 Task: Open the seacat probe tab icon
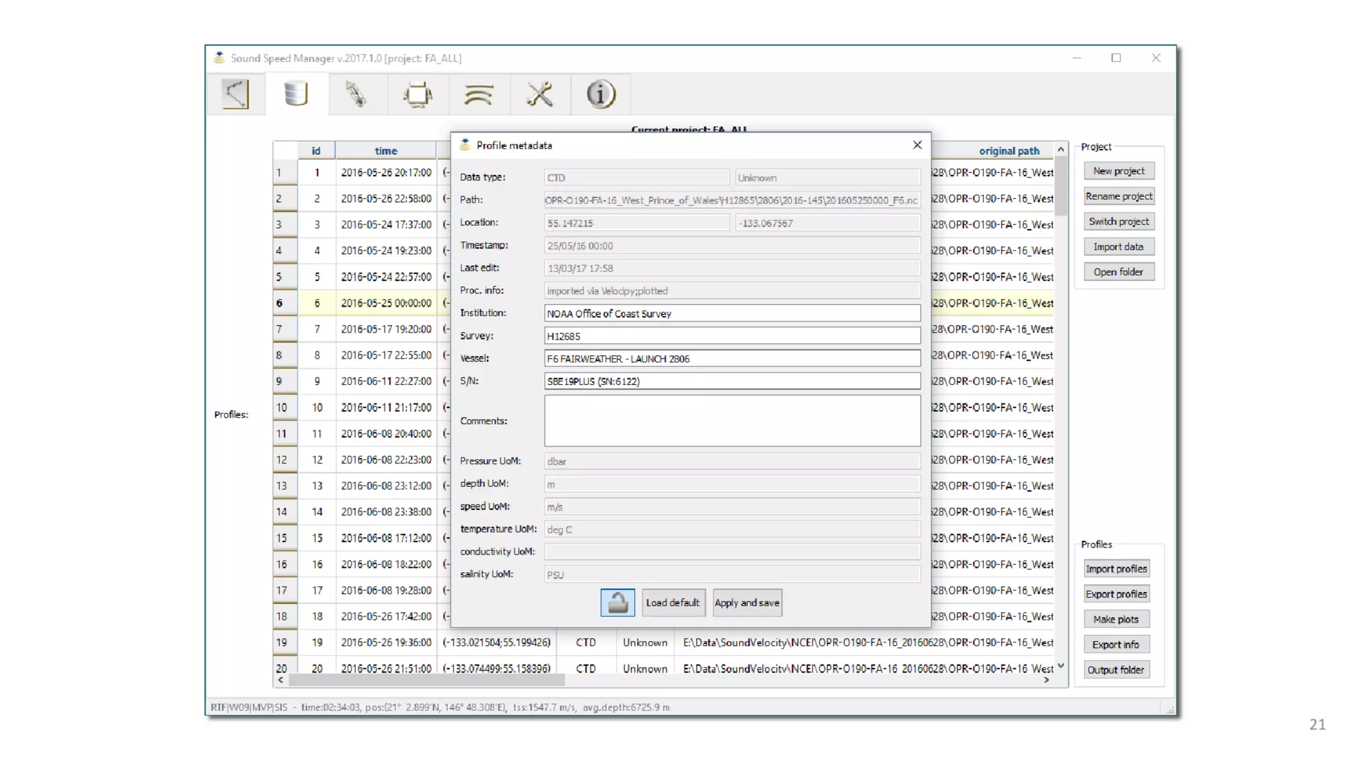356,94
